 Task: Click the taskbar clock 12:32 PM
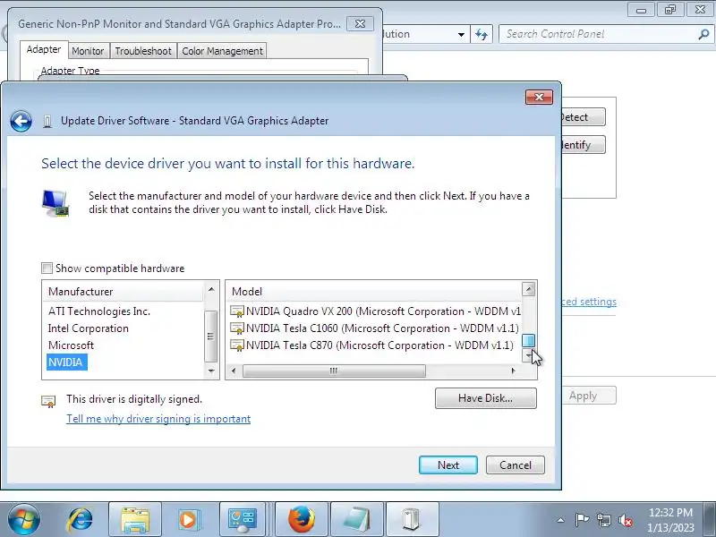(x=670, y=513)
